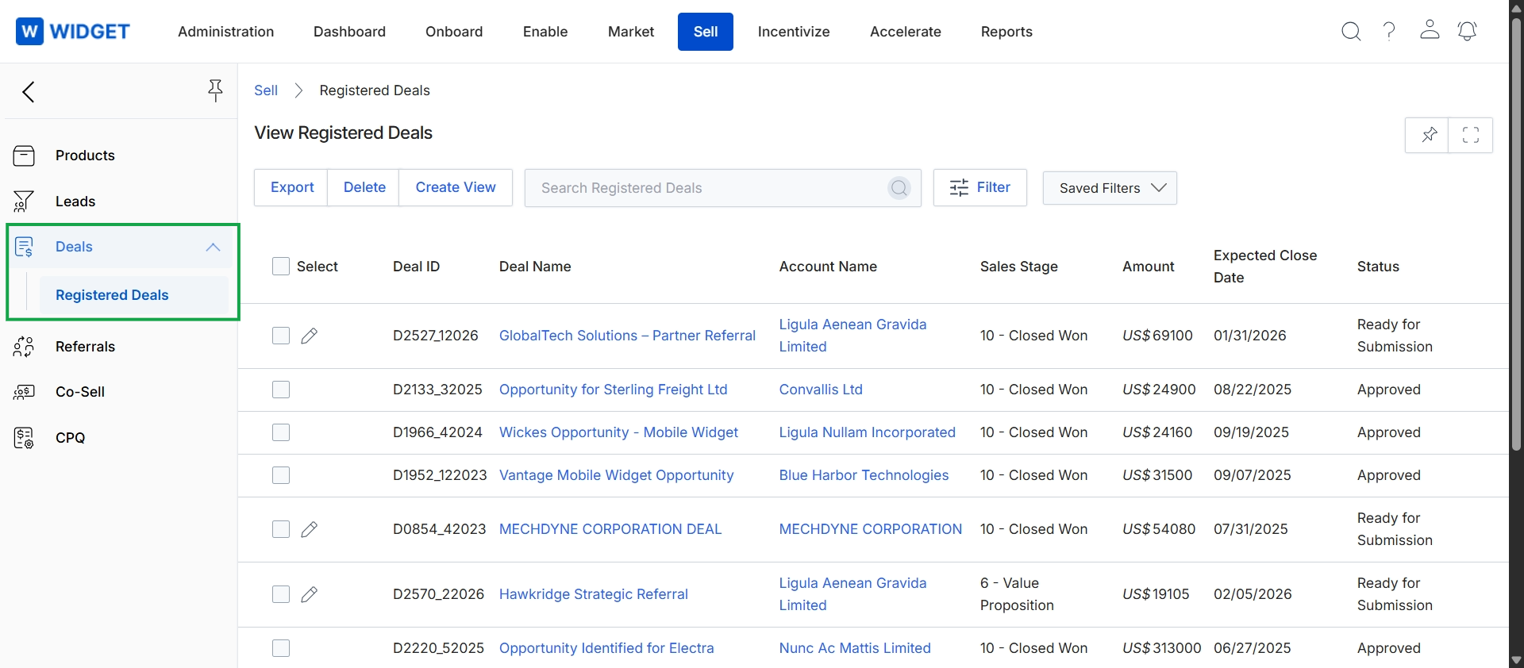
Task: Click the Export button
Action: (x=292, y=187)
